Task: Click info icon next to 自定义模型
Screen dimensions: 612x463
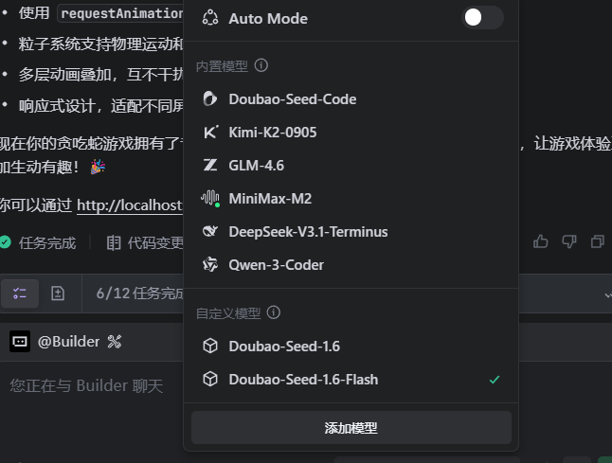Action: click(273, 312)
